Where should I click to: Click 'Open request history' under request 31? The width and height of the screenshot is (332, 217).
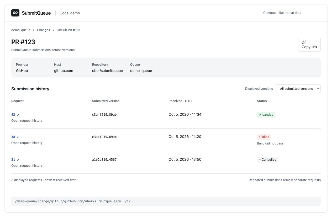click(27, 166)
